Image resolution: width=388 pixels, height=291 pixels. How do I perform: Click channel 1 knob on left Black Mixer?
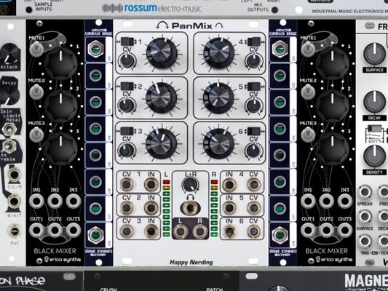pyautogui.click(x=60, y=63)
